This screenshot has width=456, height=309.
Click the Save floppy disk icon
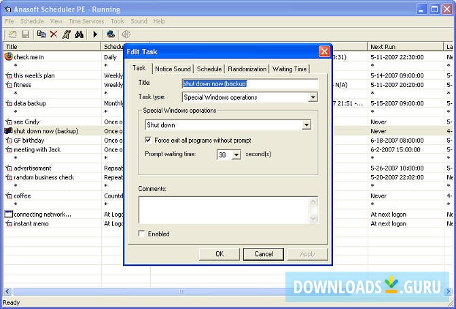coord(26,35)
